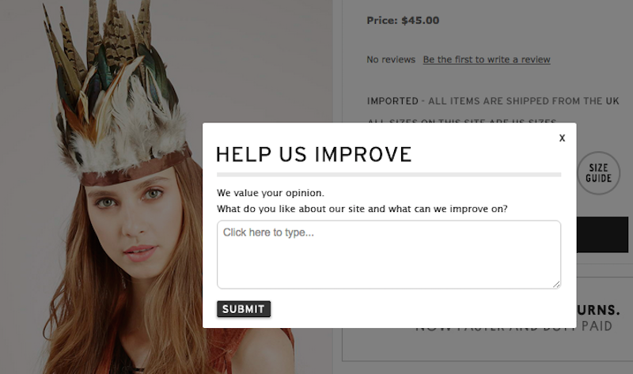Click the gray divider bar under the heading

(389, 174)
